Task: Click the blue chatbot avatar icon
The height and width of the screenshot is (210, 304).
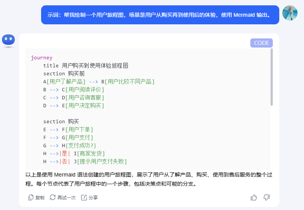Action: tap(8, 40)
